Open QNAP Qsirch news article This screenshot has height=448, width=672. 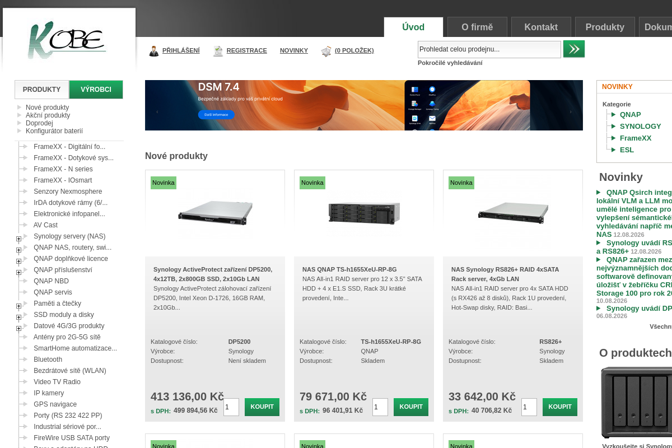tap(634, 213)
